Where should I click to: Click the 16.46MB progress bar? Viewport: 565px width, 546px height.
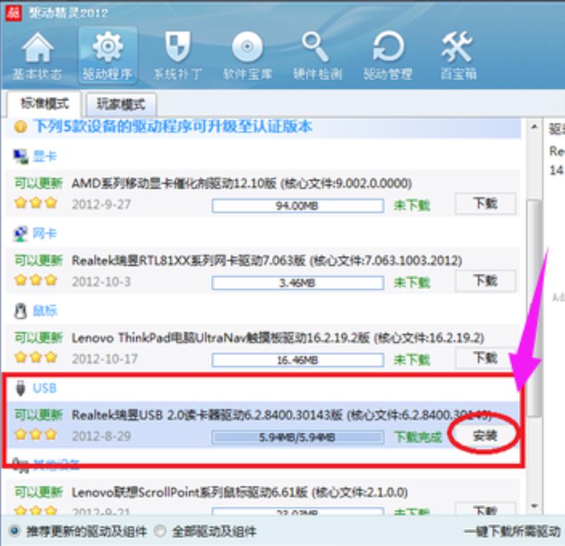coord(297,360)
